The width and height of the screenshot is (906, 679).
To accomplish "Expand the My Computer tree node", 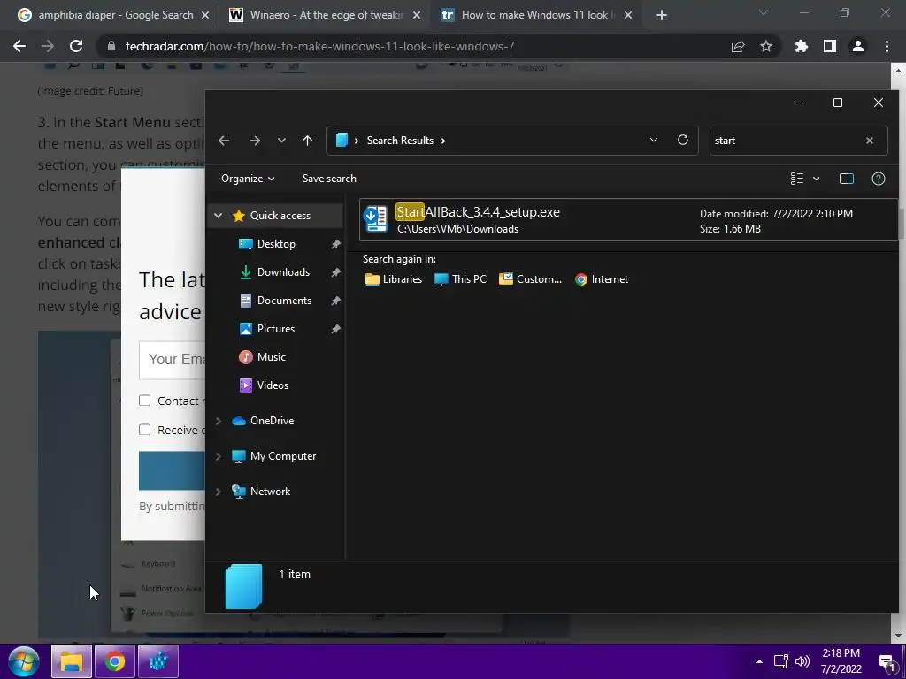I will (x=219, y=456).
